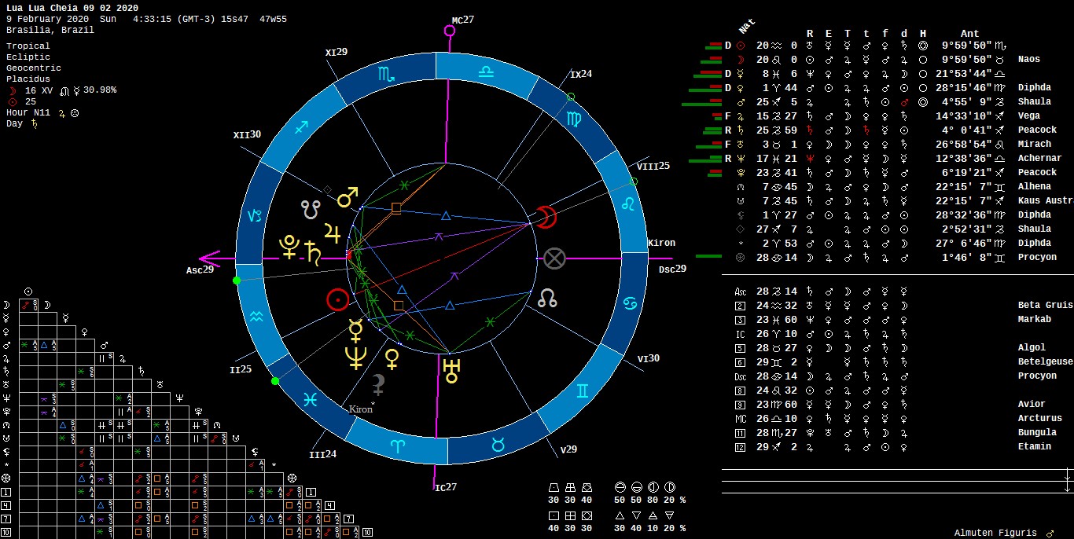Select the Part of Fortune symbol in the wheel
Screen dimensions: 1074x539
pyautogui.click(x=554, y=258)
